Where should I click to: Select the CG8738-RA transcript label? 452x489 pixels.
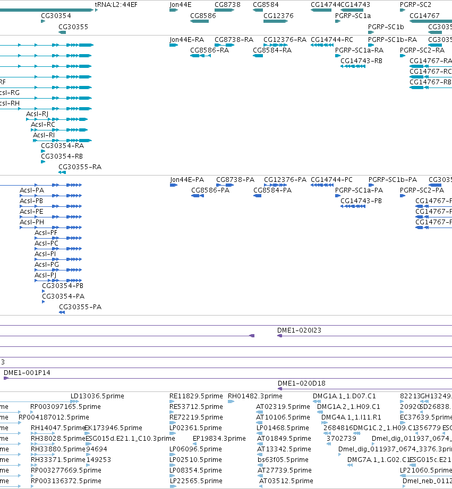tap(234, 40)
